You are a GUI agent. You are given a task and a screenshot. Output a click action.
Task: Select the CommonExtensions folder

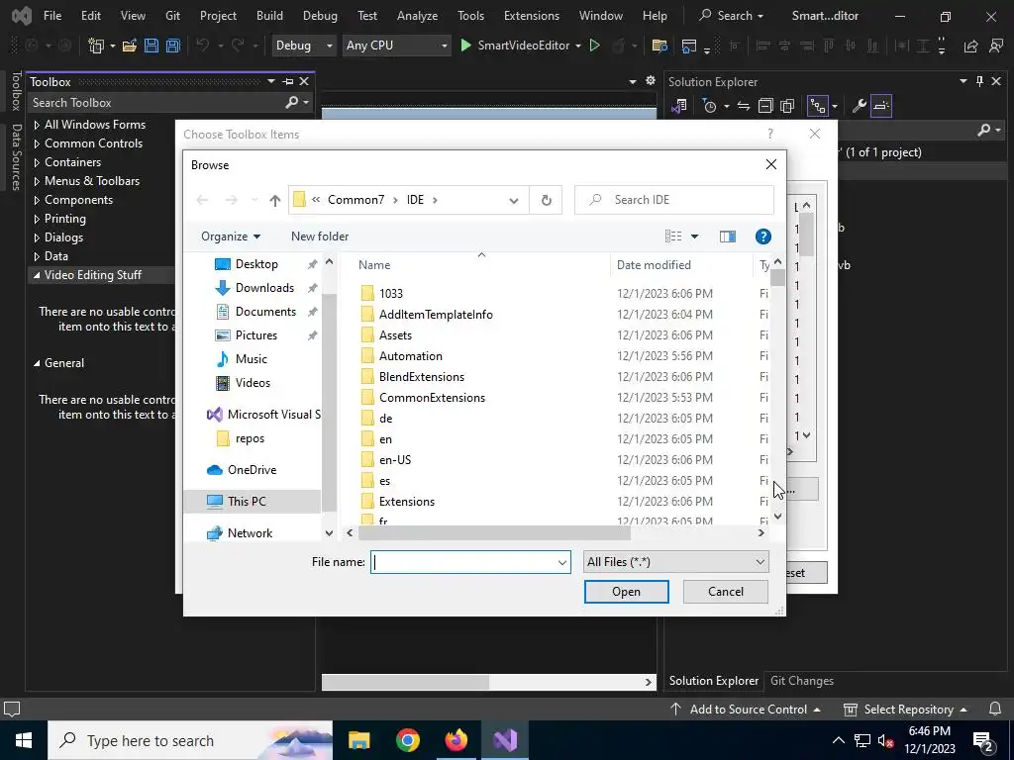432,398
